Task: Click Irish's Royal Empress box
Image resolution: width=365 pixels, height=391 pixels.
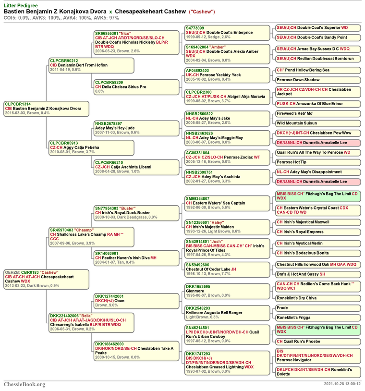Action: (x=318, y=232)
